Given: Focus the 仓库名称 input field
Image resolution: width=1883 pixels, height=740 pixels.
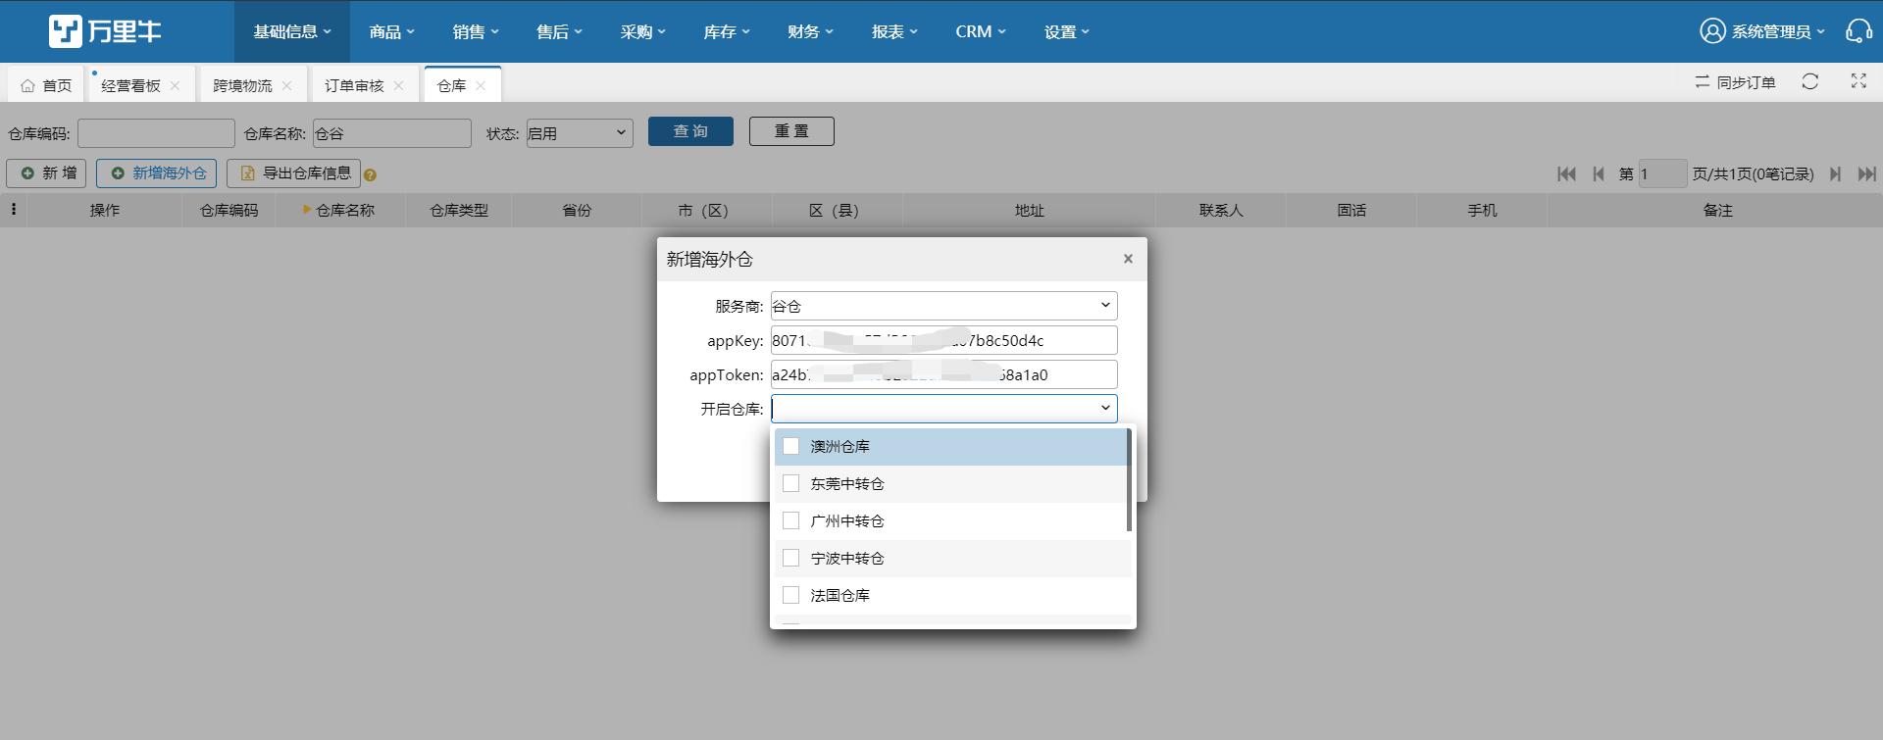Looking at the screenshot, I should point(392,133).
